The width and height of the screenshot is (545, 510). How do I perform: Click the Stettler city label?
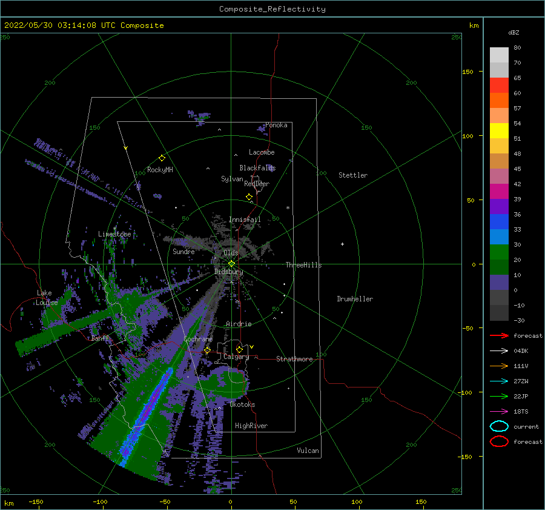click(x=353, y=175)
